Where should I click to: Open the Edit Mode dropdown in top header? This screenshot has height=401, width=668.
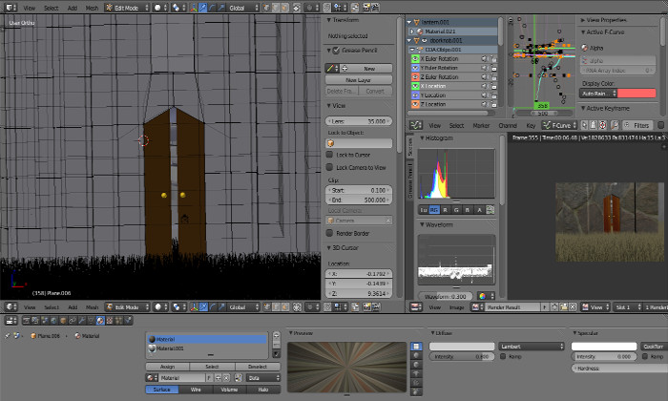[x=128, y=7]
